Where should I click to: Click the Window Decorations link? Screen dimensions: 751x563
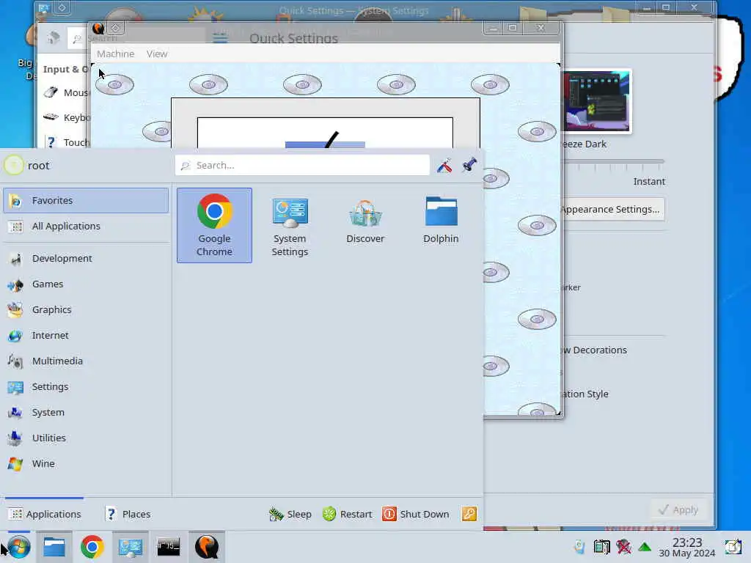[x=594, y=350]
